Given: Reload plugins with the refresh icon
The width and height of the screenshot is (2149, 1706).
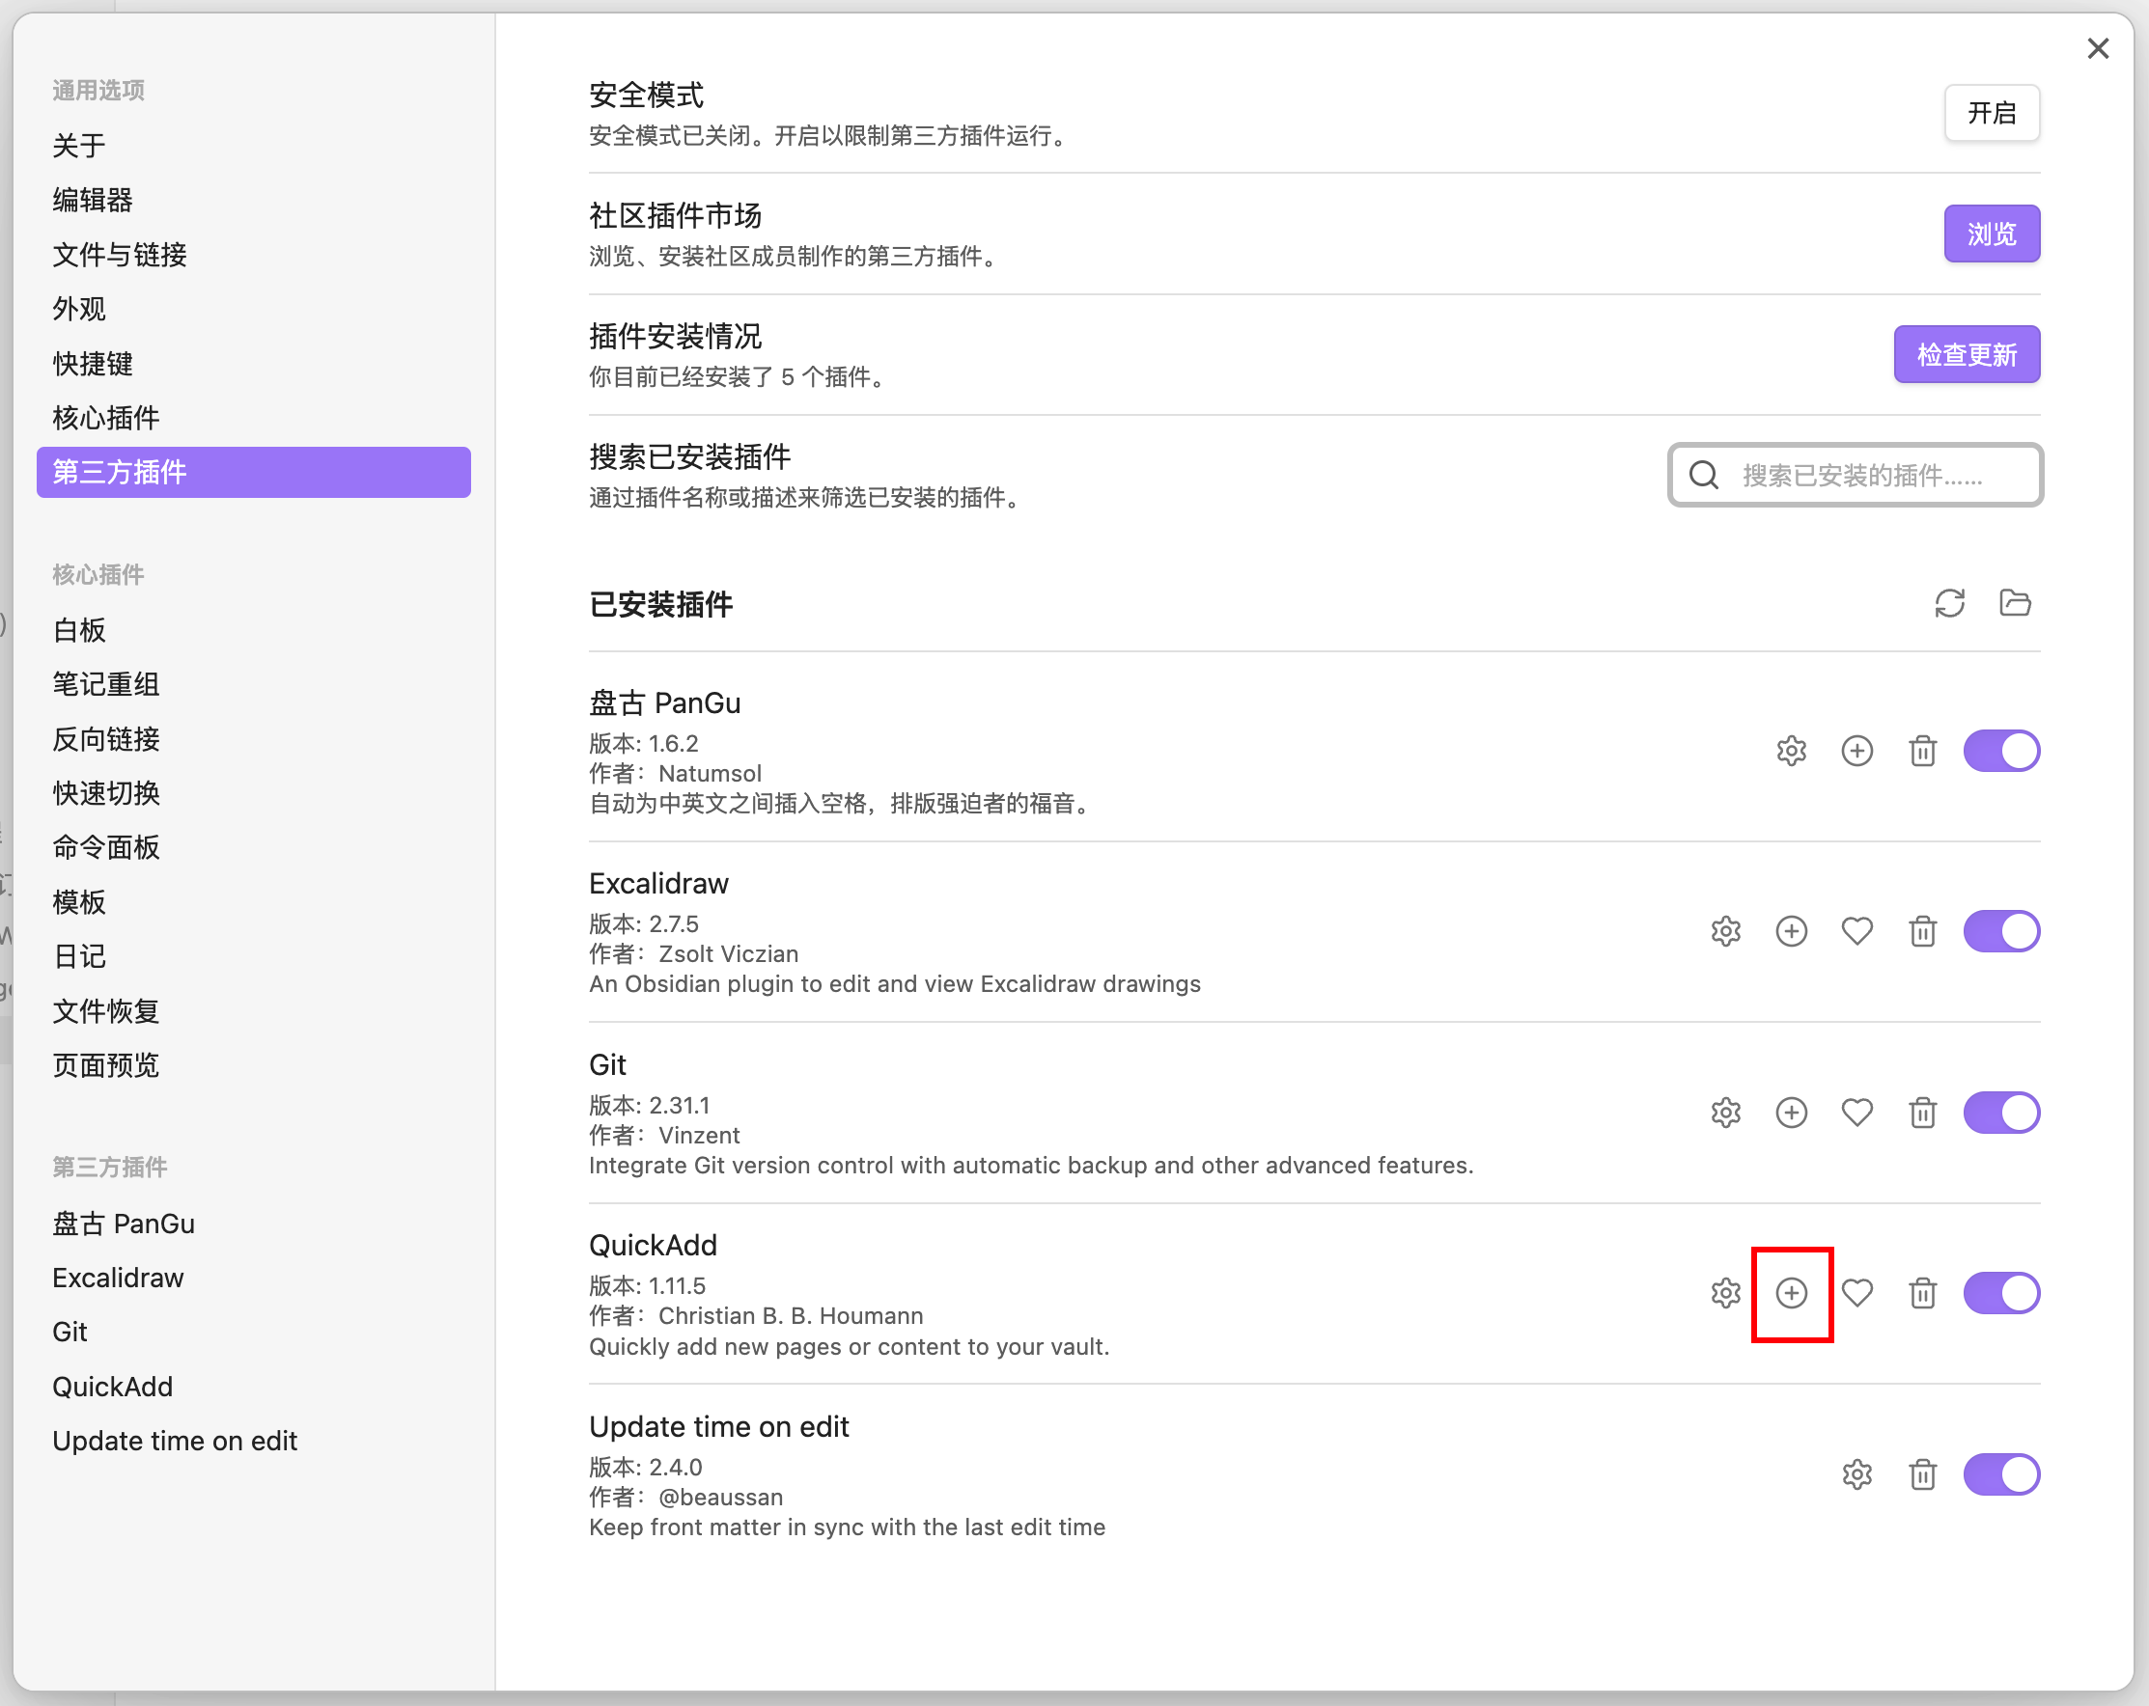Looking at the screenshot, I should [1950, 603].
